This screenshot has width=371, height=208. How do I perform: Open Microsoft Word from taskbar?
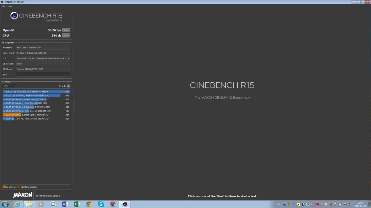(65, 204)
